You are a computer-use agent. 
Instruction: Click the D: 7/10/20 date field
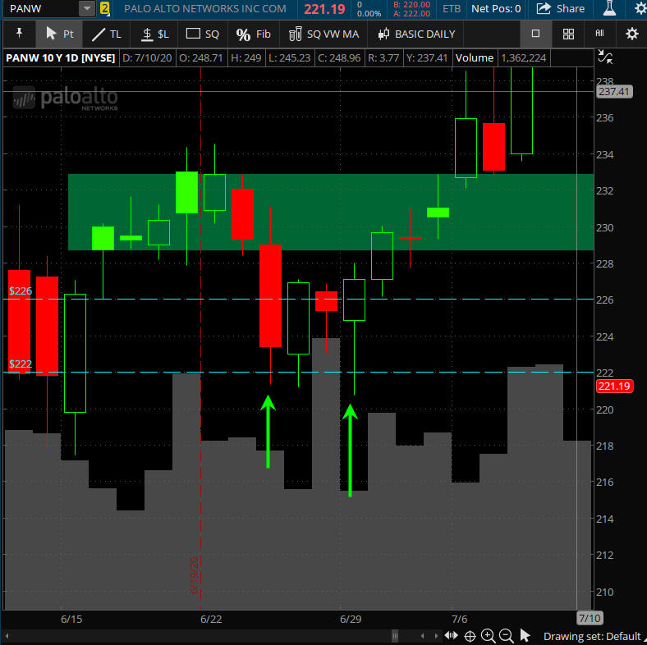[x=147, y=57]
